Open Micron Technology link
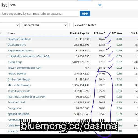This screenshot has width=138, height=138. pos(19,85)
